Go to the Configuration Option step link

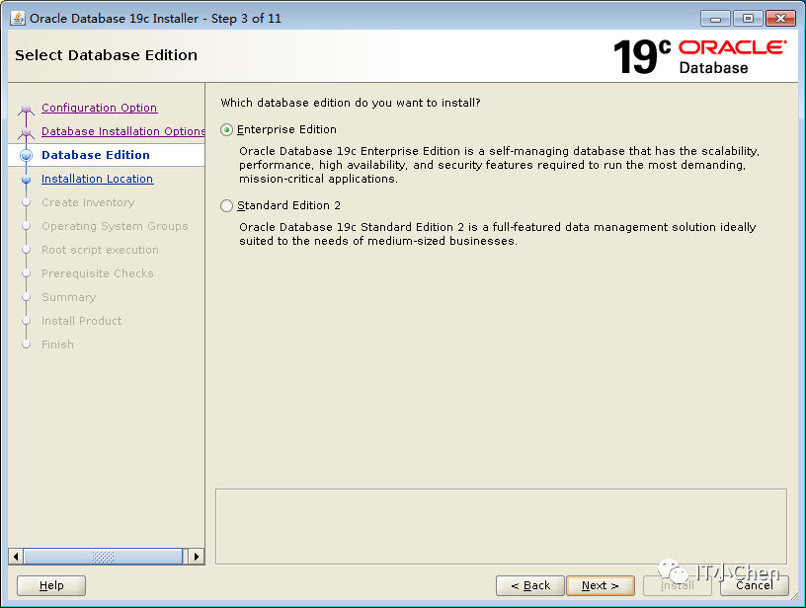(99, 108)
